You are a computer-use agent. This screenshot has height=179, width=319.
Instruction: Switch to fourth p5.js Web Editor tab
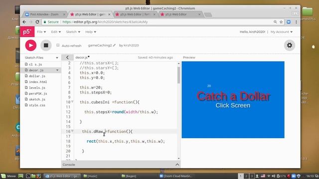[180, 14]
